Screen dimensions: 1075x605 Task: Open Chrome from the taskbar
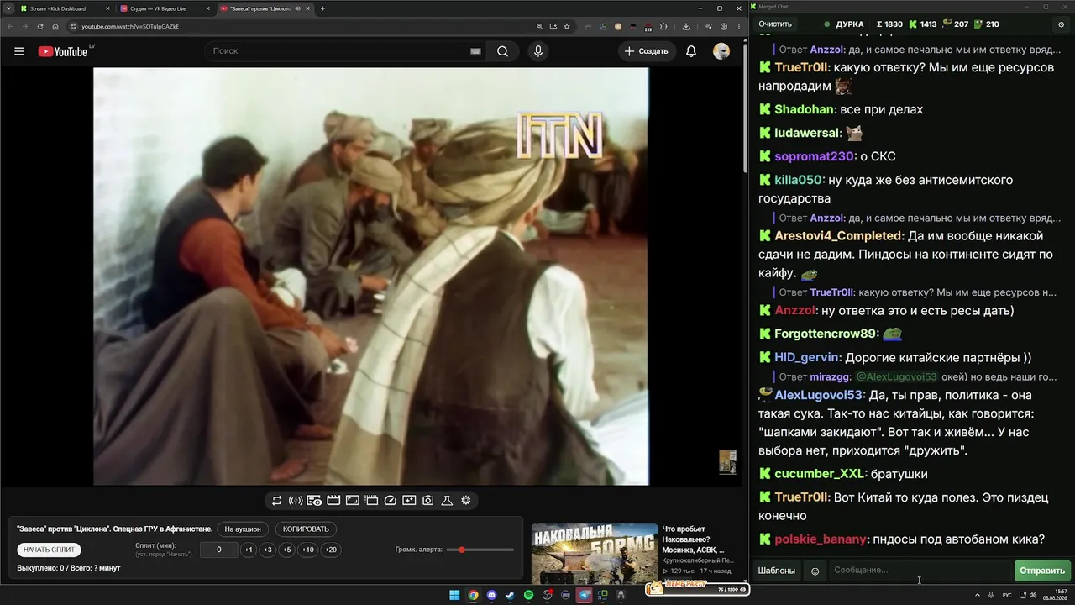(x=473, y=595)
